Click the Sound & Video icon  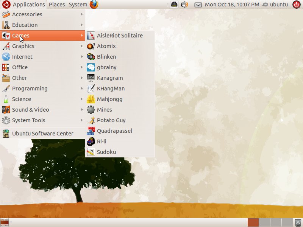tap(6, 110)
